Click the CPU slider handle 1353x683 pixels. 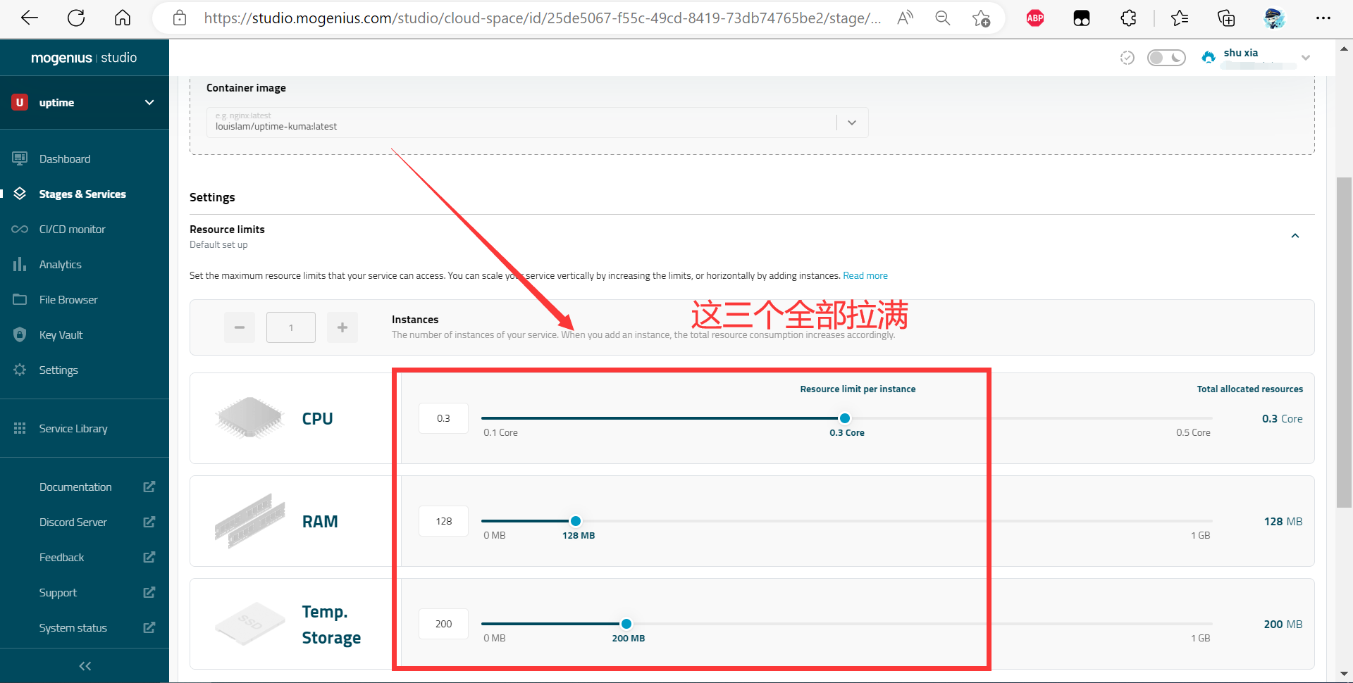[x=845, y=418]
